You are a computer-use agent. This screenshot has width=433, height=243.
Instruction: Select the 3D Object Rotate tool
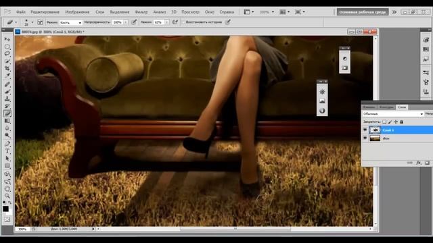[x=7, y=174]
